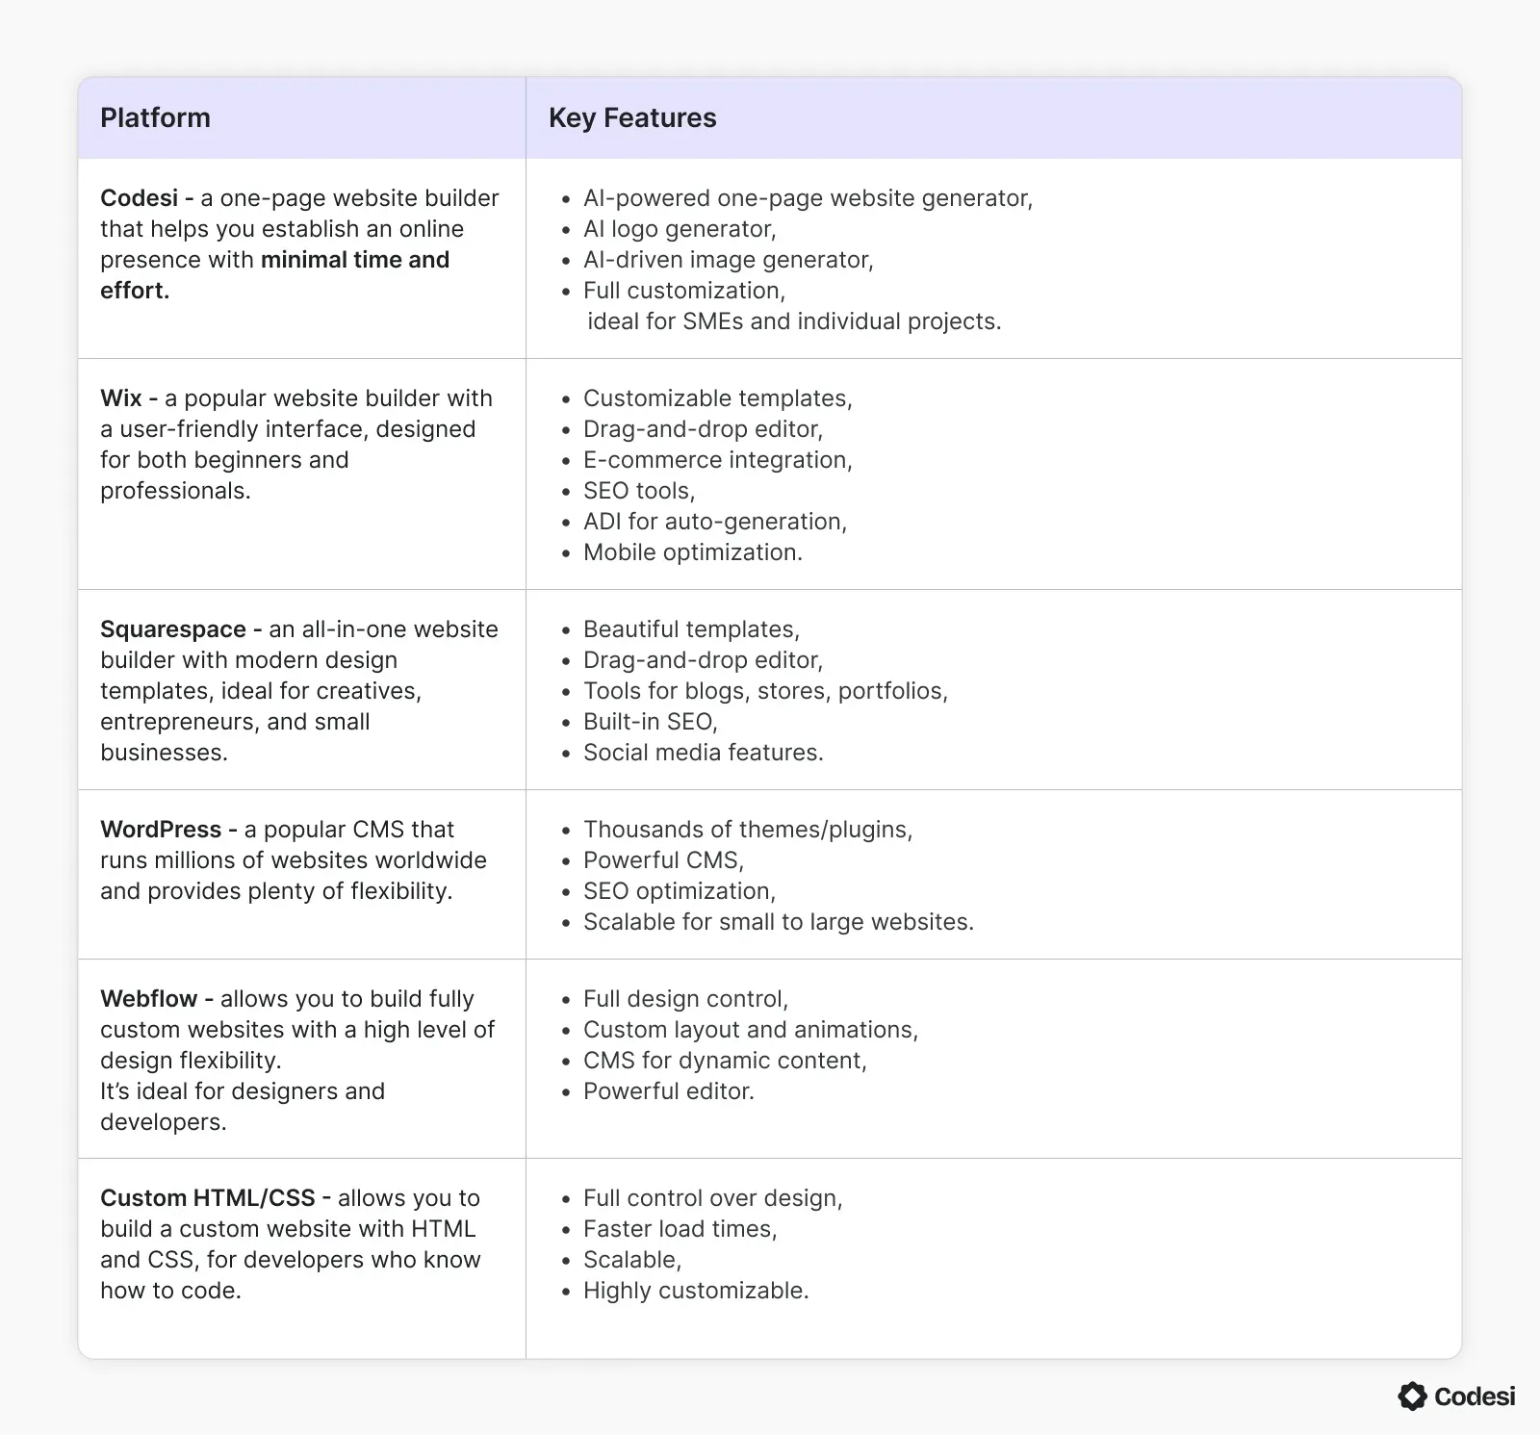
Task: Select the ADI for auto-generation bullet
Action: [715, 521]
